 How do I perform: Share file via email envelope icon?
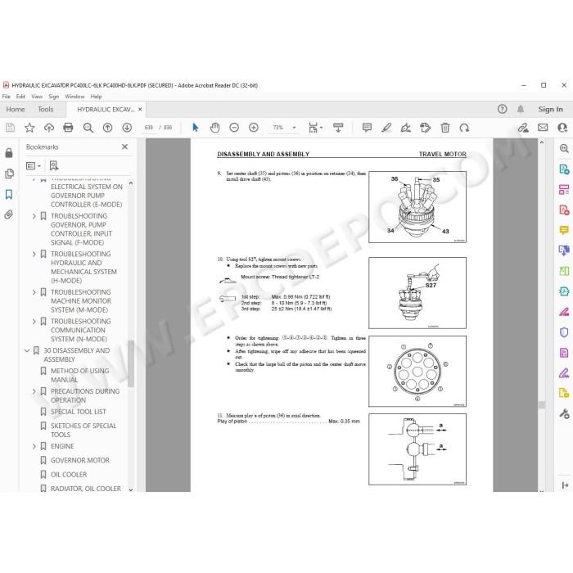543,128
